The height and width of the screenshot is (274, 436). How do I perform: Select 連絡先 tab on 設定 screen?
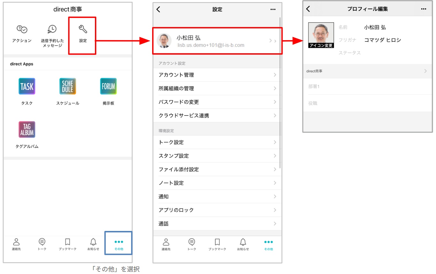pyautogui.click(x=166, y=244)
